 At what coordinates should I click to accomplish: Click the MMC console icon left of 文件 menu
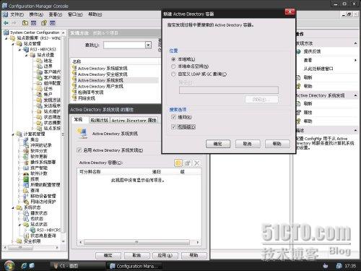(x=5, y=14)
